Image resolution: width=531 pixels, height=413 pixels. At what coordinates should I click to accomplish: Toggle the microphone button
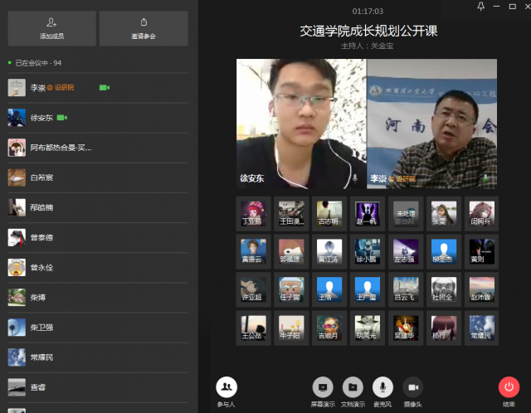pyautogui.click(x=382, y=387)
